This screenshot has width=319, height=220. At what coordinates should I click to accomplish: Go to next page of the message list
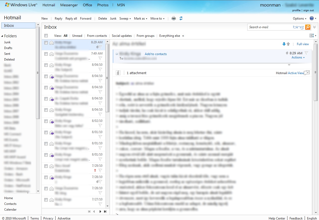[100, 211]
